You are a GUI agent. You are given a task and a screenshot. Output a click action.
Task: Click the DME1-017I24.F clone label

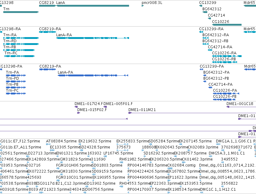89,104
